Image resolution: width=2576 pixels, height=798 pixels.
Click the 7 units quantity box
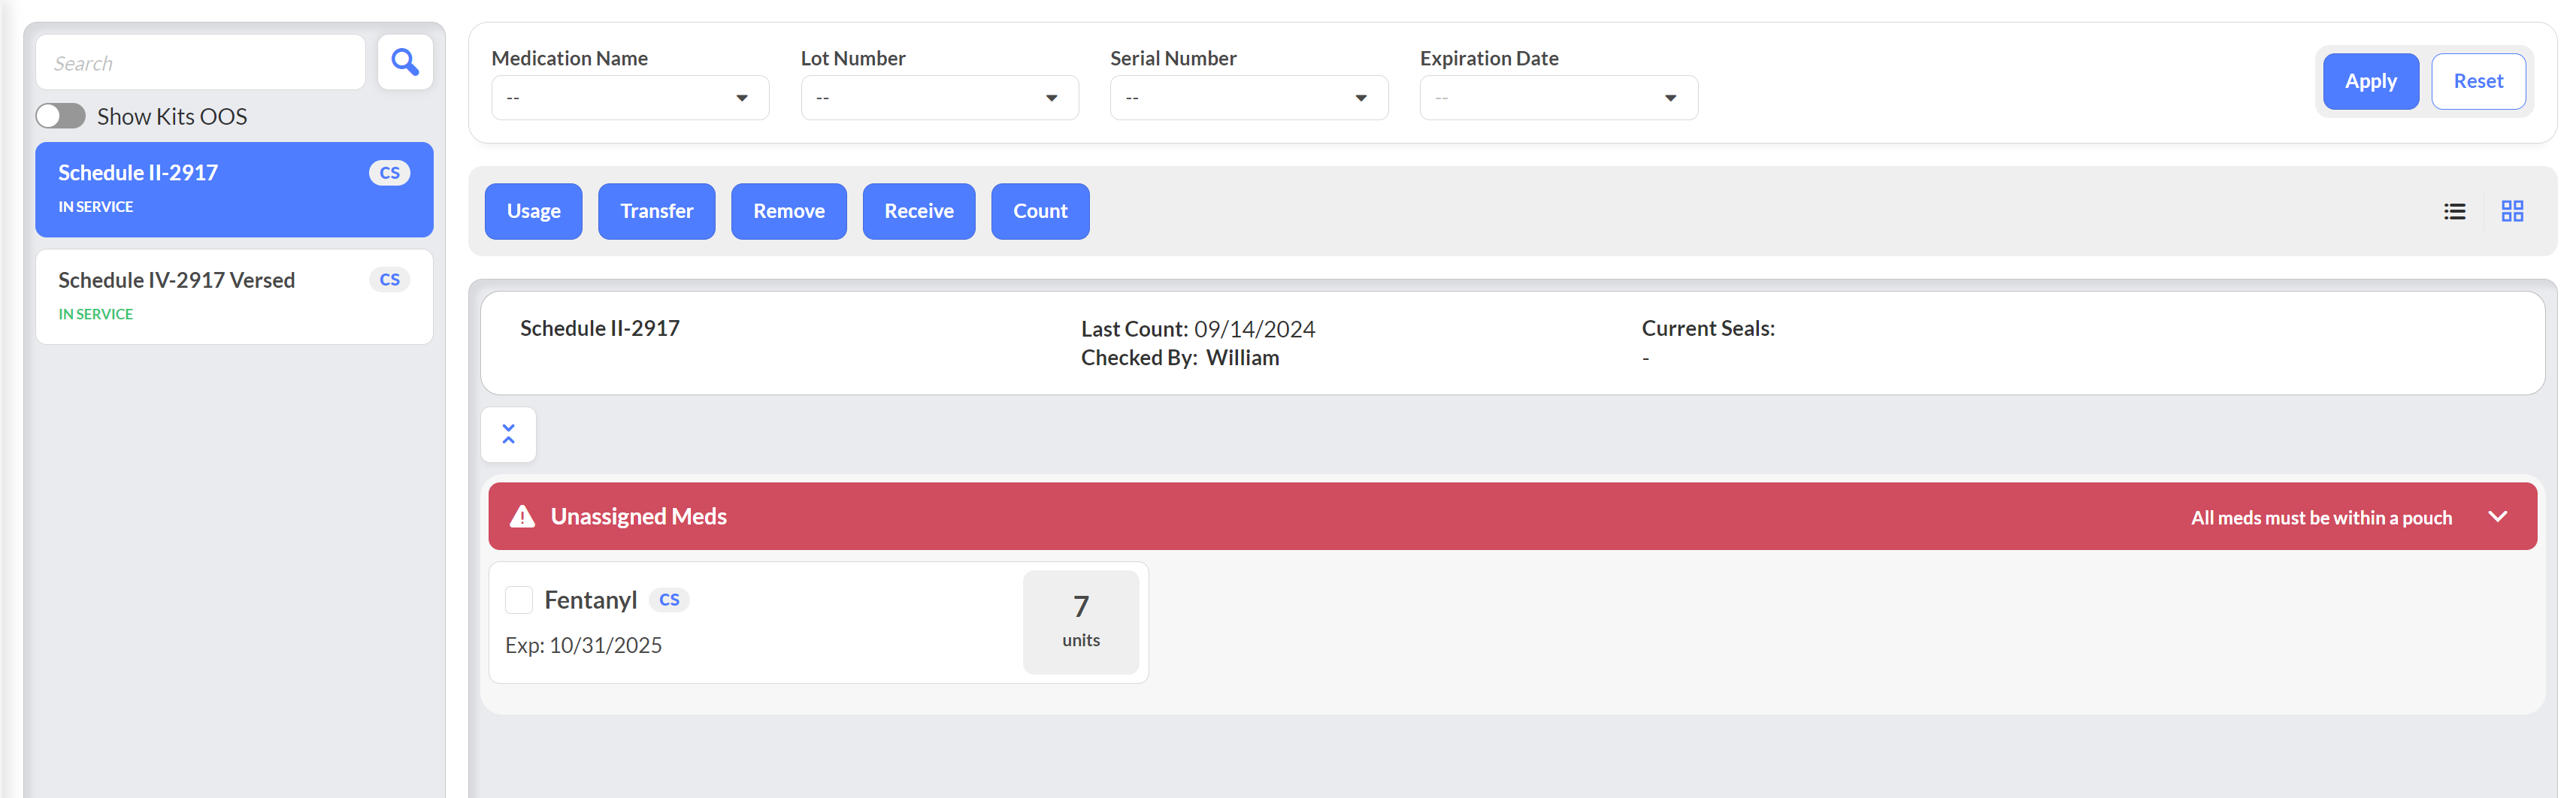1080,622
